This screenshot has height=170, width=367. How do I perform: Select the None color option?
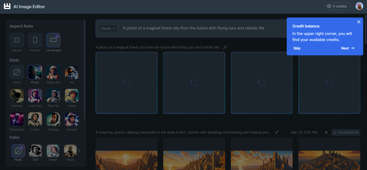[x=18, y=151]
